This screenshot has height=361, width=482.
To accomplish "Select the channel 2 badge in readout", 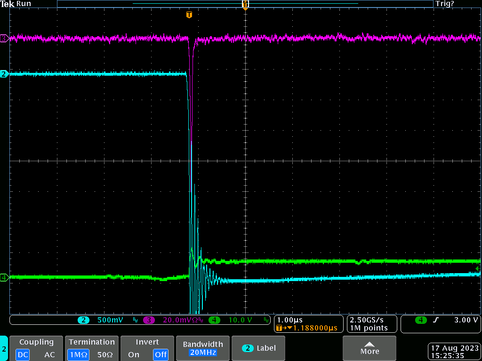I will pyautogui.click(x=83, y=320).
